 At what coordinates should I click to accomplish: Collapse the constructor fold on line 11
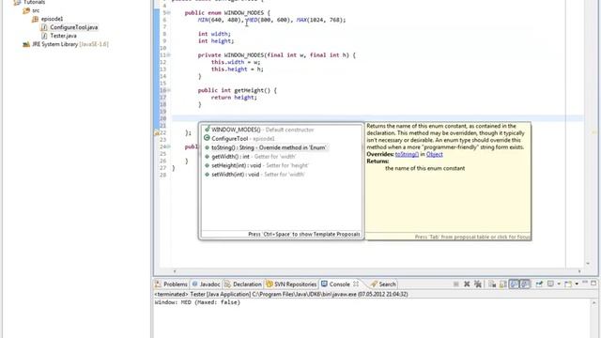coord(169,54)
